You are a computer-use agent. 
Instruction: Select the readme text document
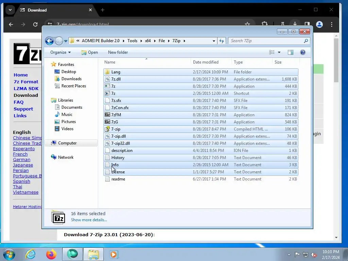tap(201, 179)
